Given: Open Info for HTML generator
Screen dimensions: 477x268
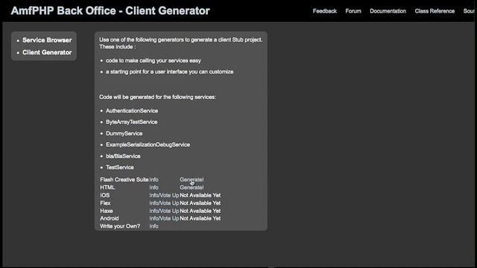Looking at the screenshot, I should coord(154,188).
